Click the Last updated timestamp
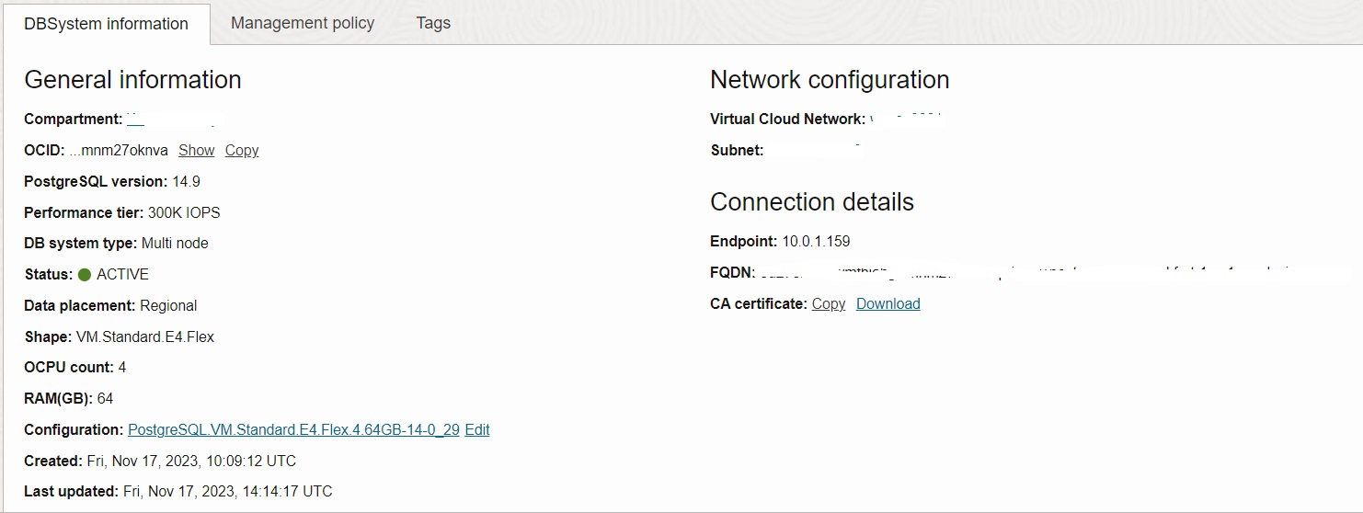This screenshot has width=1363, height=513. tap(227, 492)
